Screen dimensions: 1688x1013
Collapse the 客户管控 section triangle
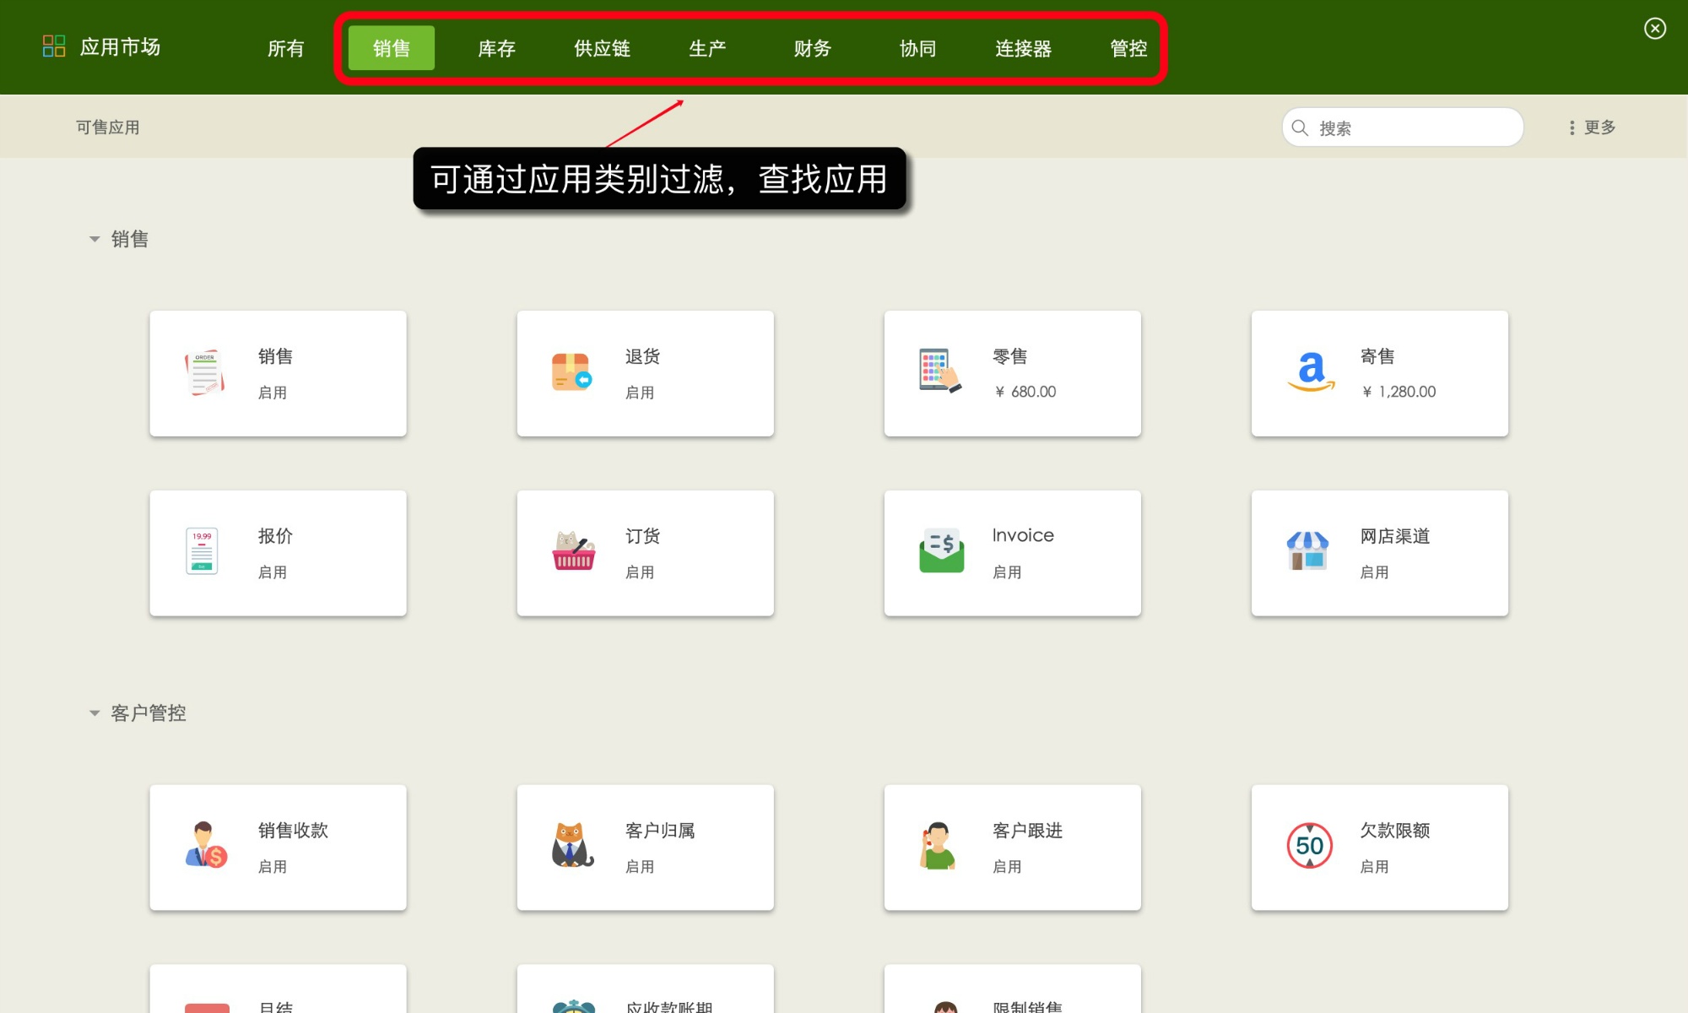coord(95,713)
